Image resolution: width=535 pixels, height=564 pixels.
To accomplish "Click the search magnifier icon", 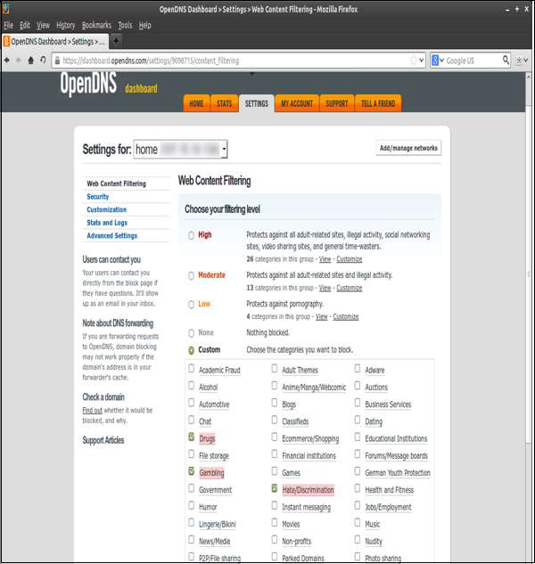I will click(x=506, y=60).
